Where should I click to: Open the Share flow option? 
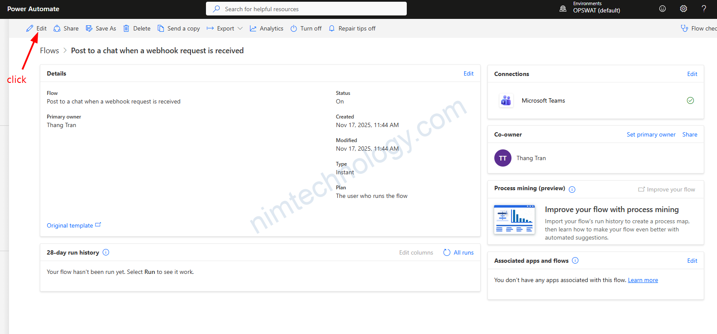coord(66,28)
